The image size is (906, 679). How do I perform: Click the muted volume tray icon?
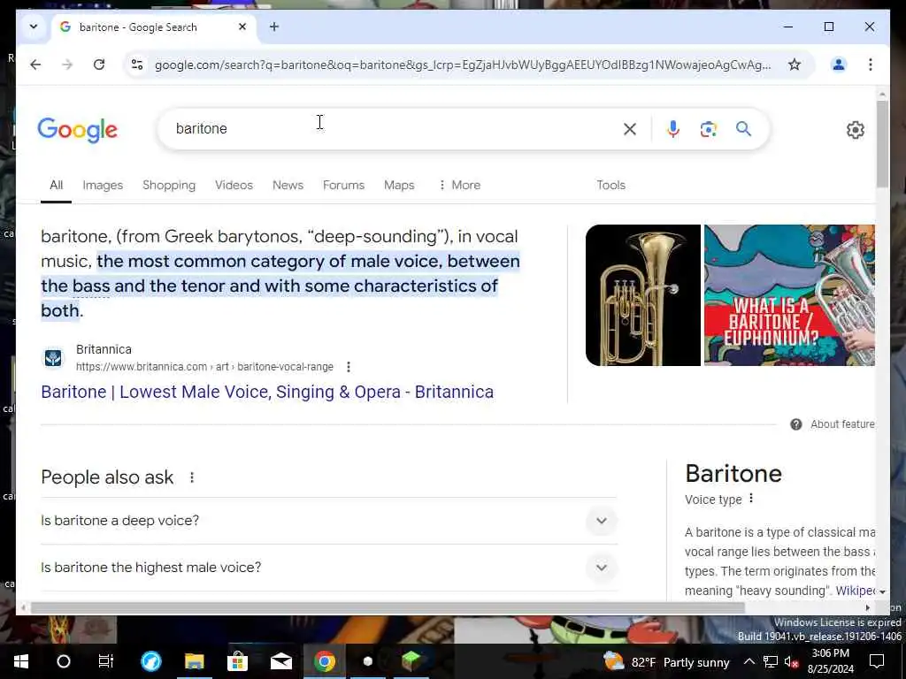pos(791,661)
